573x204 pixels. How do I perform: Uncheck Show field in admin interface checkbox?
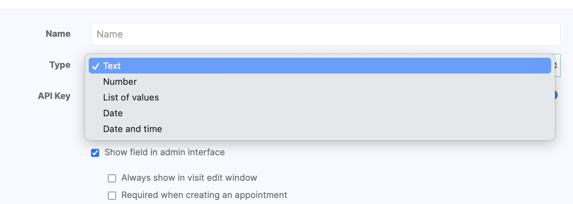coord(95,153)
